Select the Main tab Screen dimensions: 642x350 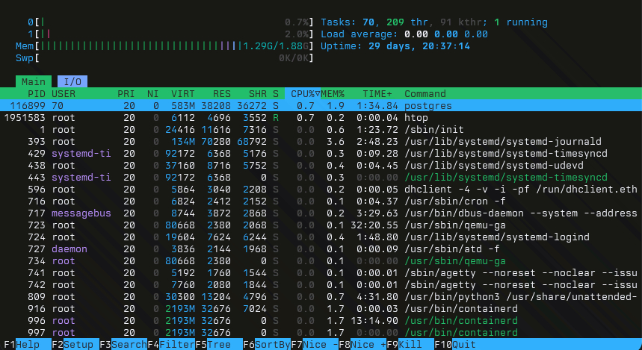[34, 81]
